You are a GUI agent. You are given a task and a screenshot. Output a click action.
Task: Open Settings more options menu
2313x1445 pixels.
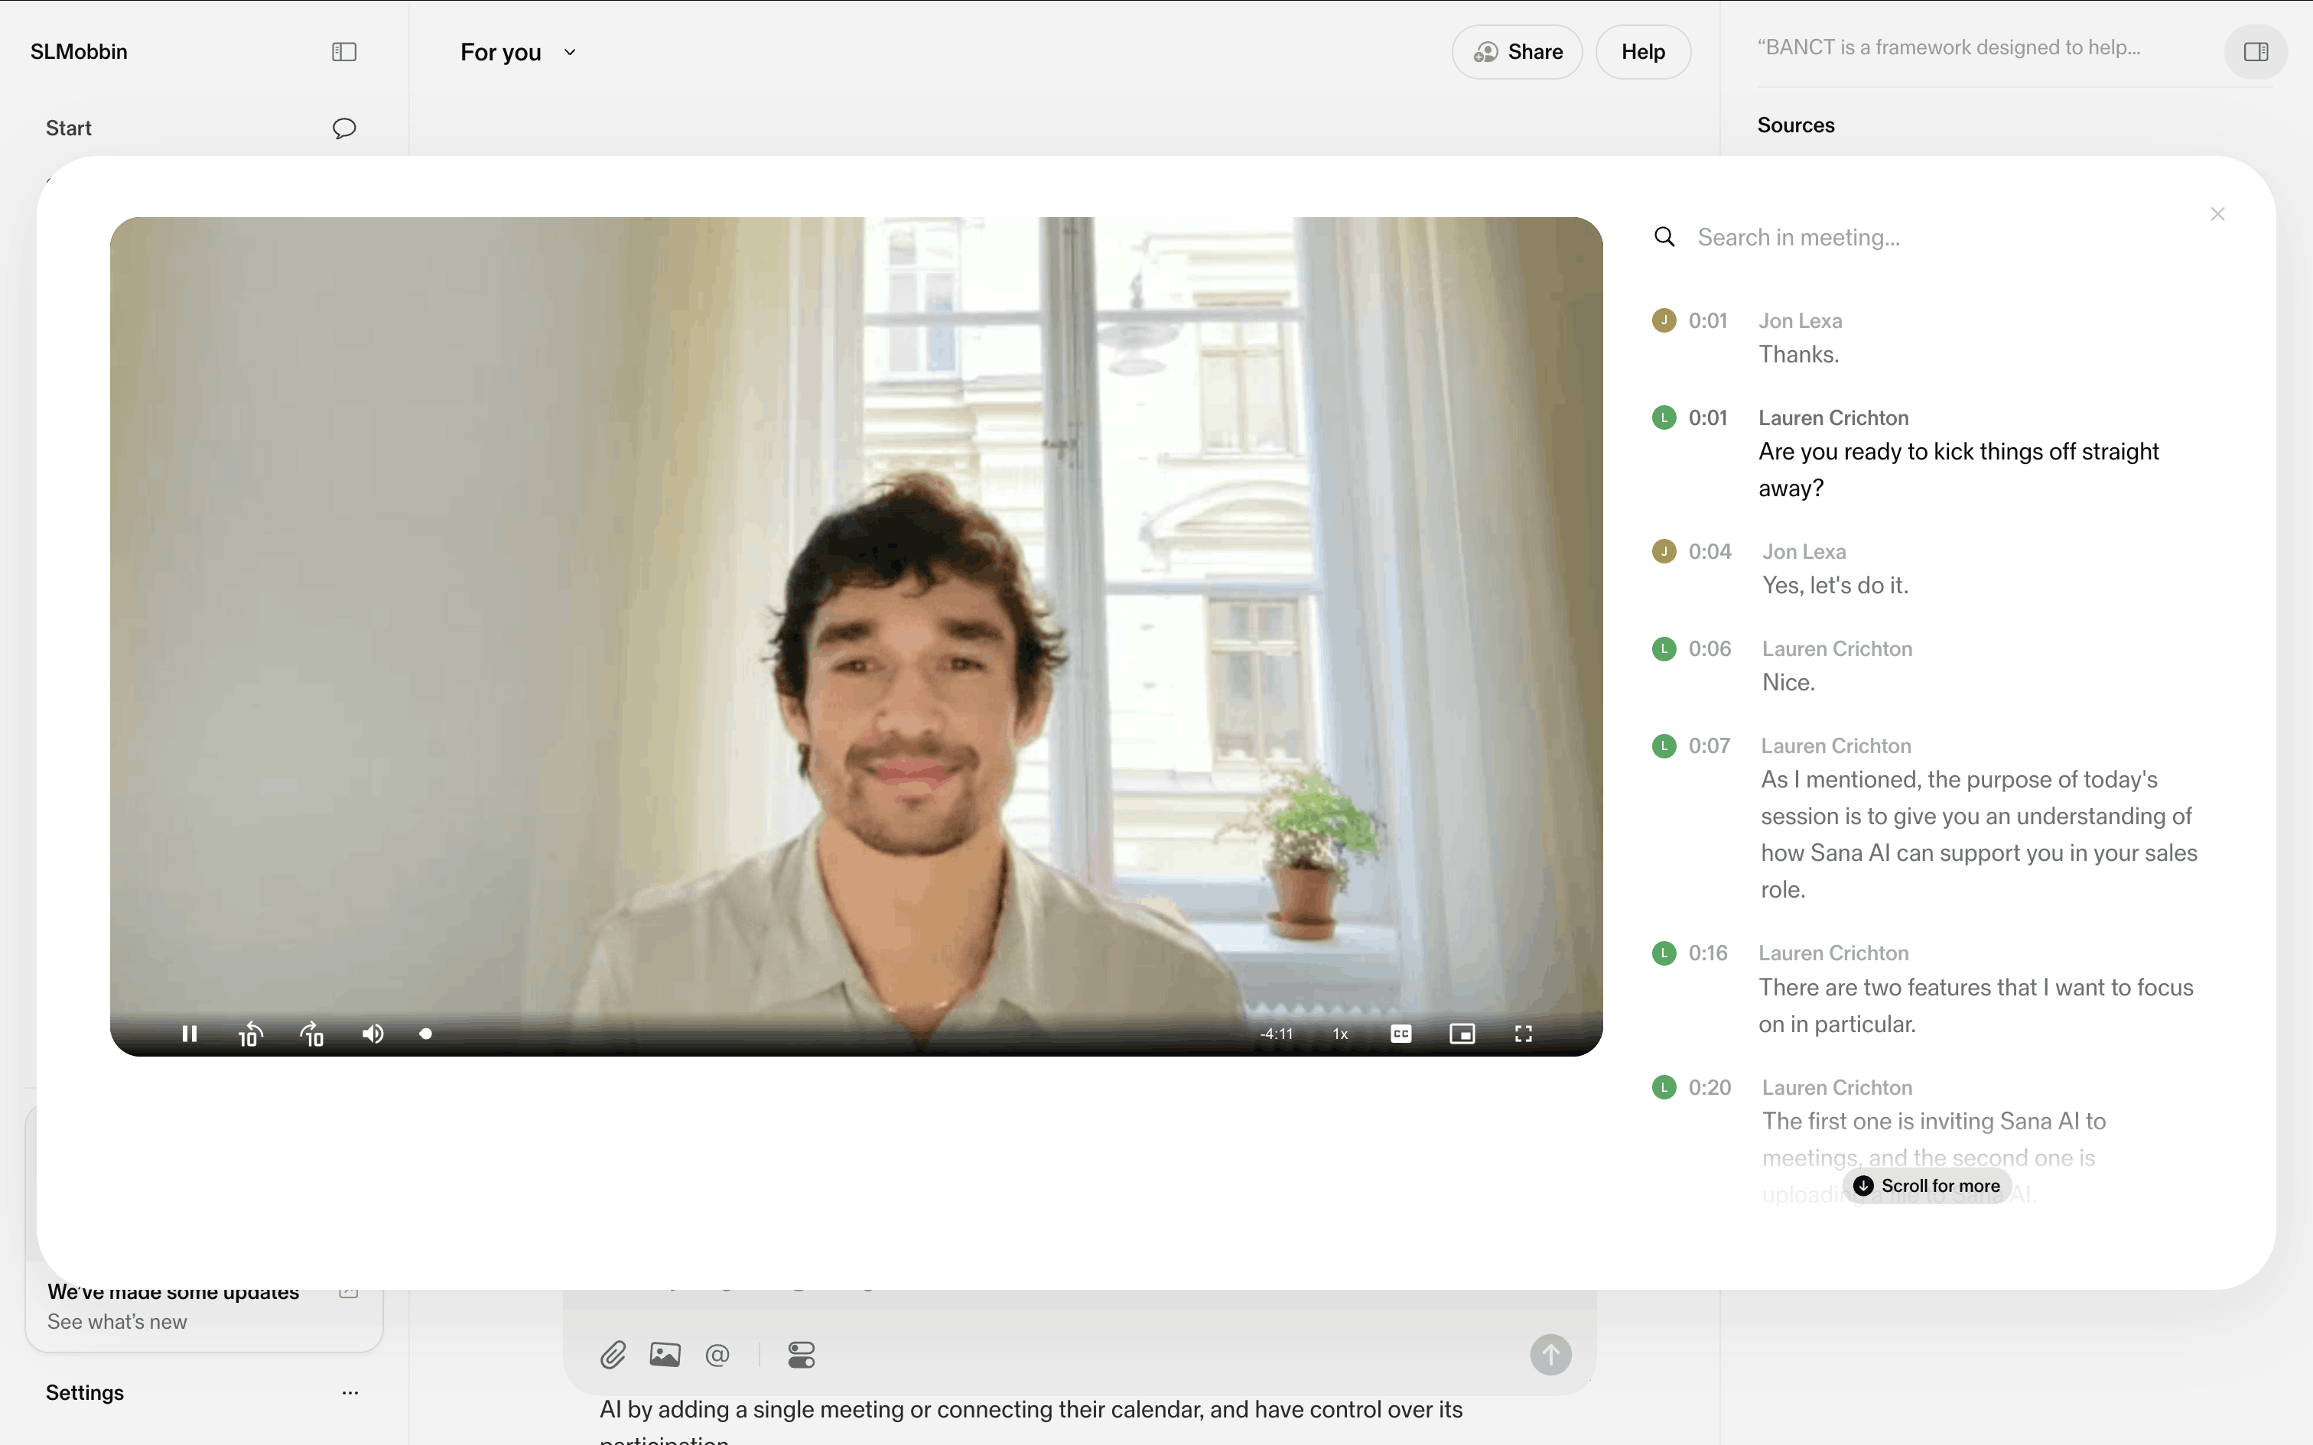(350, 1392)
